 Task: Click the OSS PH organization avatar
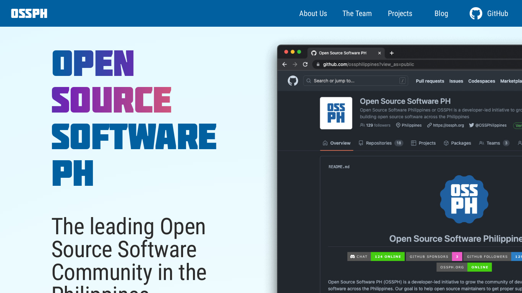tap(336, 113)
